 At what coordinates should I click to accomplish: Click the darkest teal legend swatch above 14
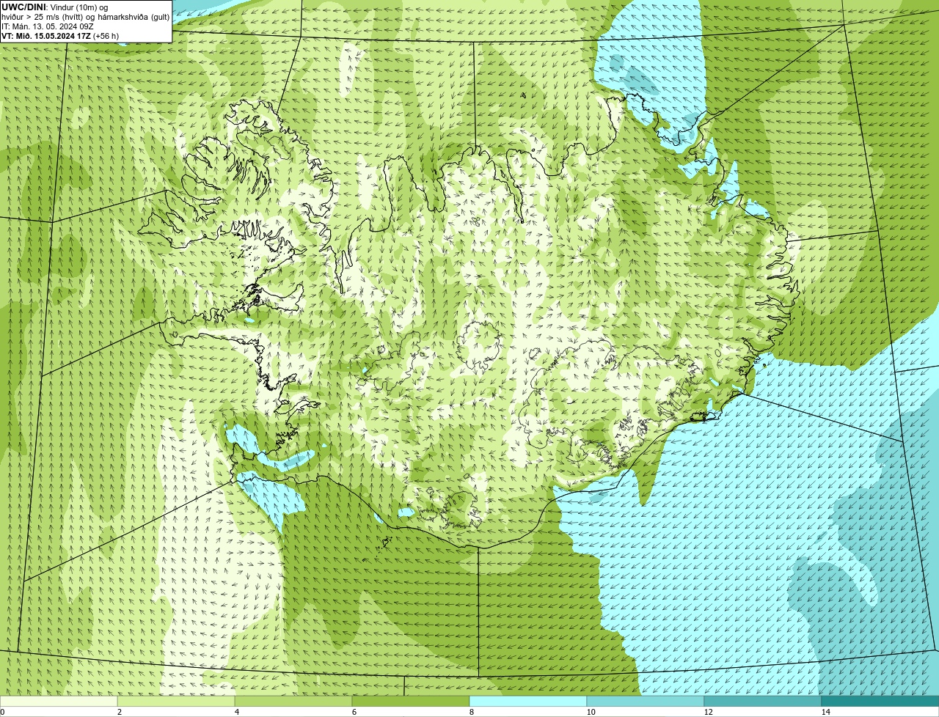tap(880, 701)
